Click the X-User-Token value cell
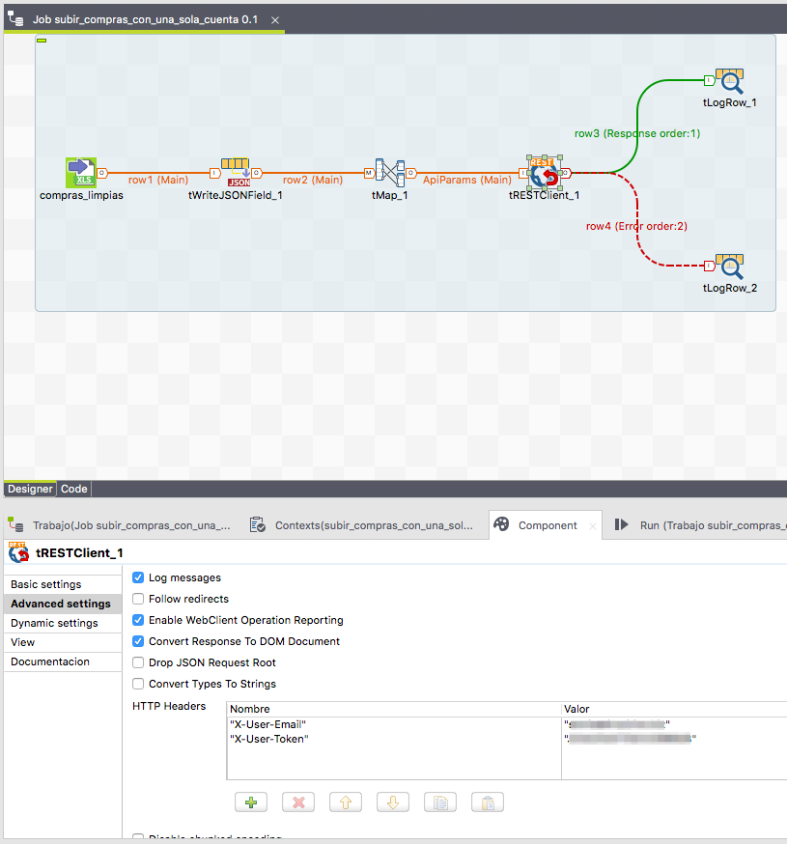The height and width of the screenshot is (844, 787). click(674, 739)
